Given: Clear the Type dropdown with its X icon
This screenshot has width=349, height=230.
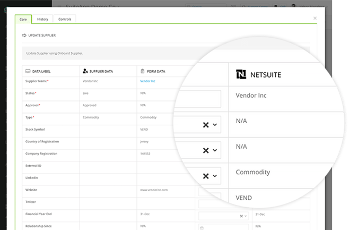Looking at the screenshot, I should click(x=206, y=176).
